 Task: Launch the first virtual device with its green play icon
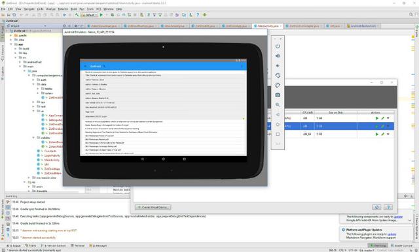(x=377, y=118)
